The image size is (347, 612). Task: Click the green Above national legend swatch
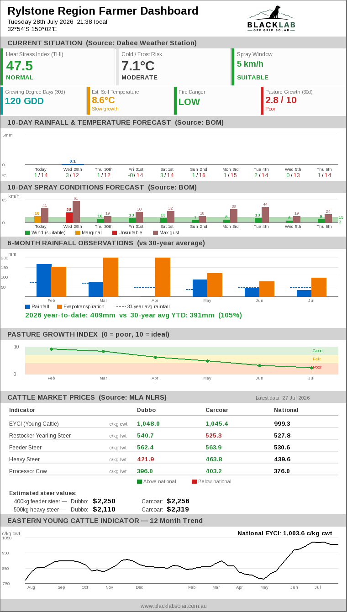pos(139,481)
